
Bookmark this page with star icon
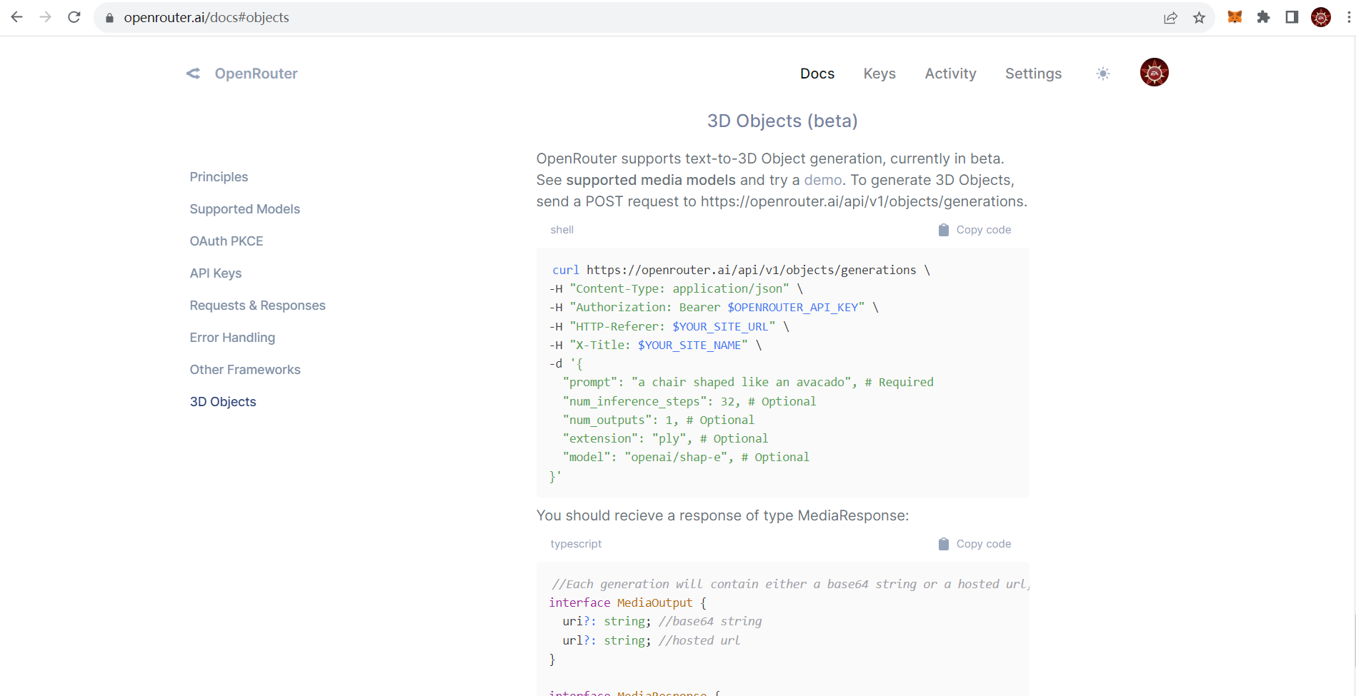(x=1199, y=18)
